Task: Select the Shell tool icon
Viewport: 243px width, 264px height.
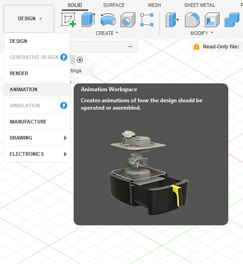Action: coord(212,20)
